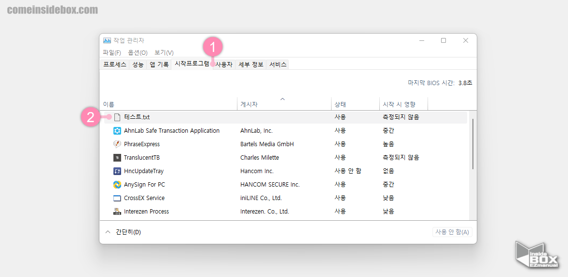Open the 옵션(O) menu

137,52
